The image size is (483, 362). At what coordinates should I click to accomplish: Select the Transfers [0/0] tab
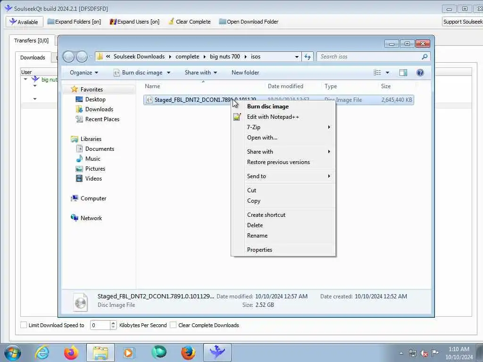click(x=32, y=41)
